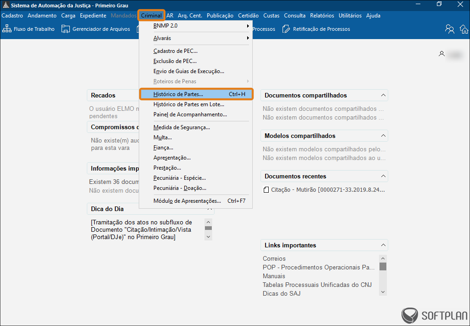Open the Relatórios menu
The height and width of the screenshot is (326, 470).
[x=322, y=16]
